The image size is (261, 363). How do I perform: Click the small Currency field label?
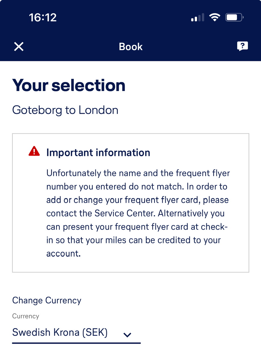pos(26,316)
